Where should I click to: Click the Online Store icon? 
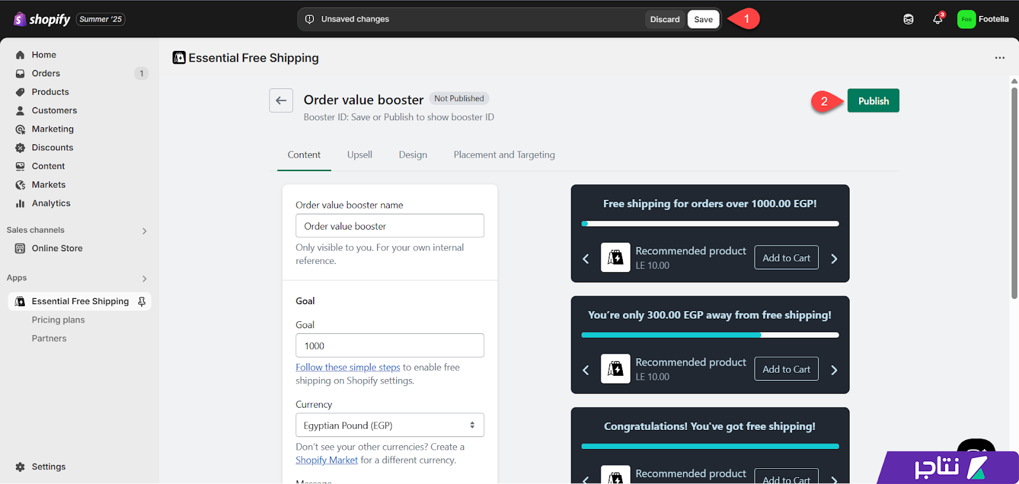[20, 248]
